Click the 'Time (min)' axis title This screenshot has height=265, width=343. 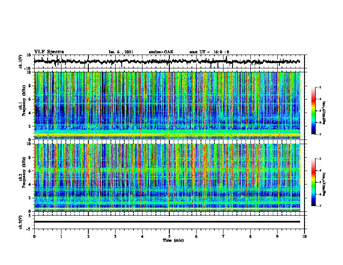pos(173,240)
